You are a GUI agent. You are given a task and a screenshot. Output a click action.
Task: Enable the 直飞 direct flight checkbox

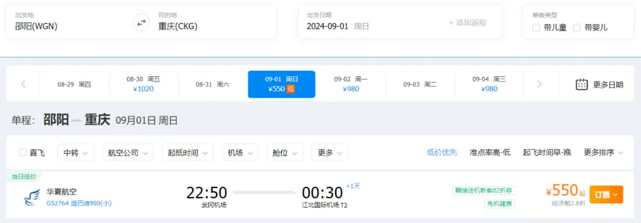pyautogui.click(x=23, y=153)
